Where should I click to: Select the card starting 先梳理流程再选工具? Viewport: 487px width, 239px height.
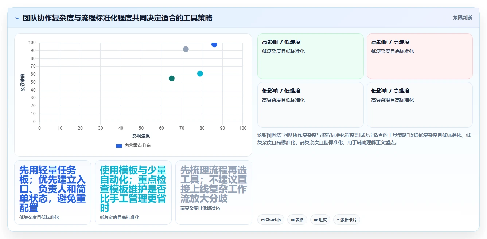point(214,193)
